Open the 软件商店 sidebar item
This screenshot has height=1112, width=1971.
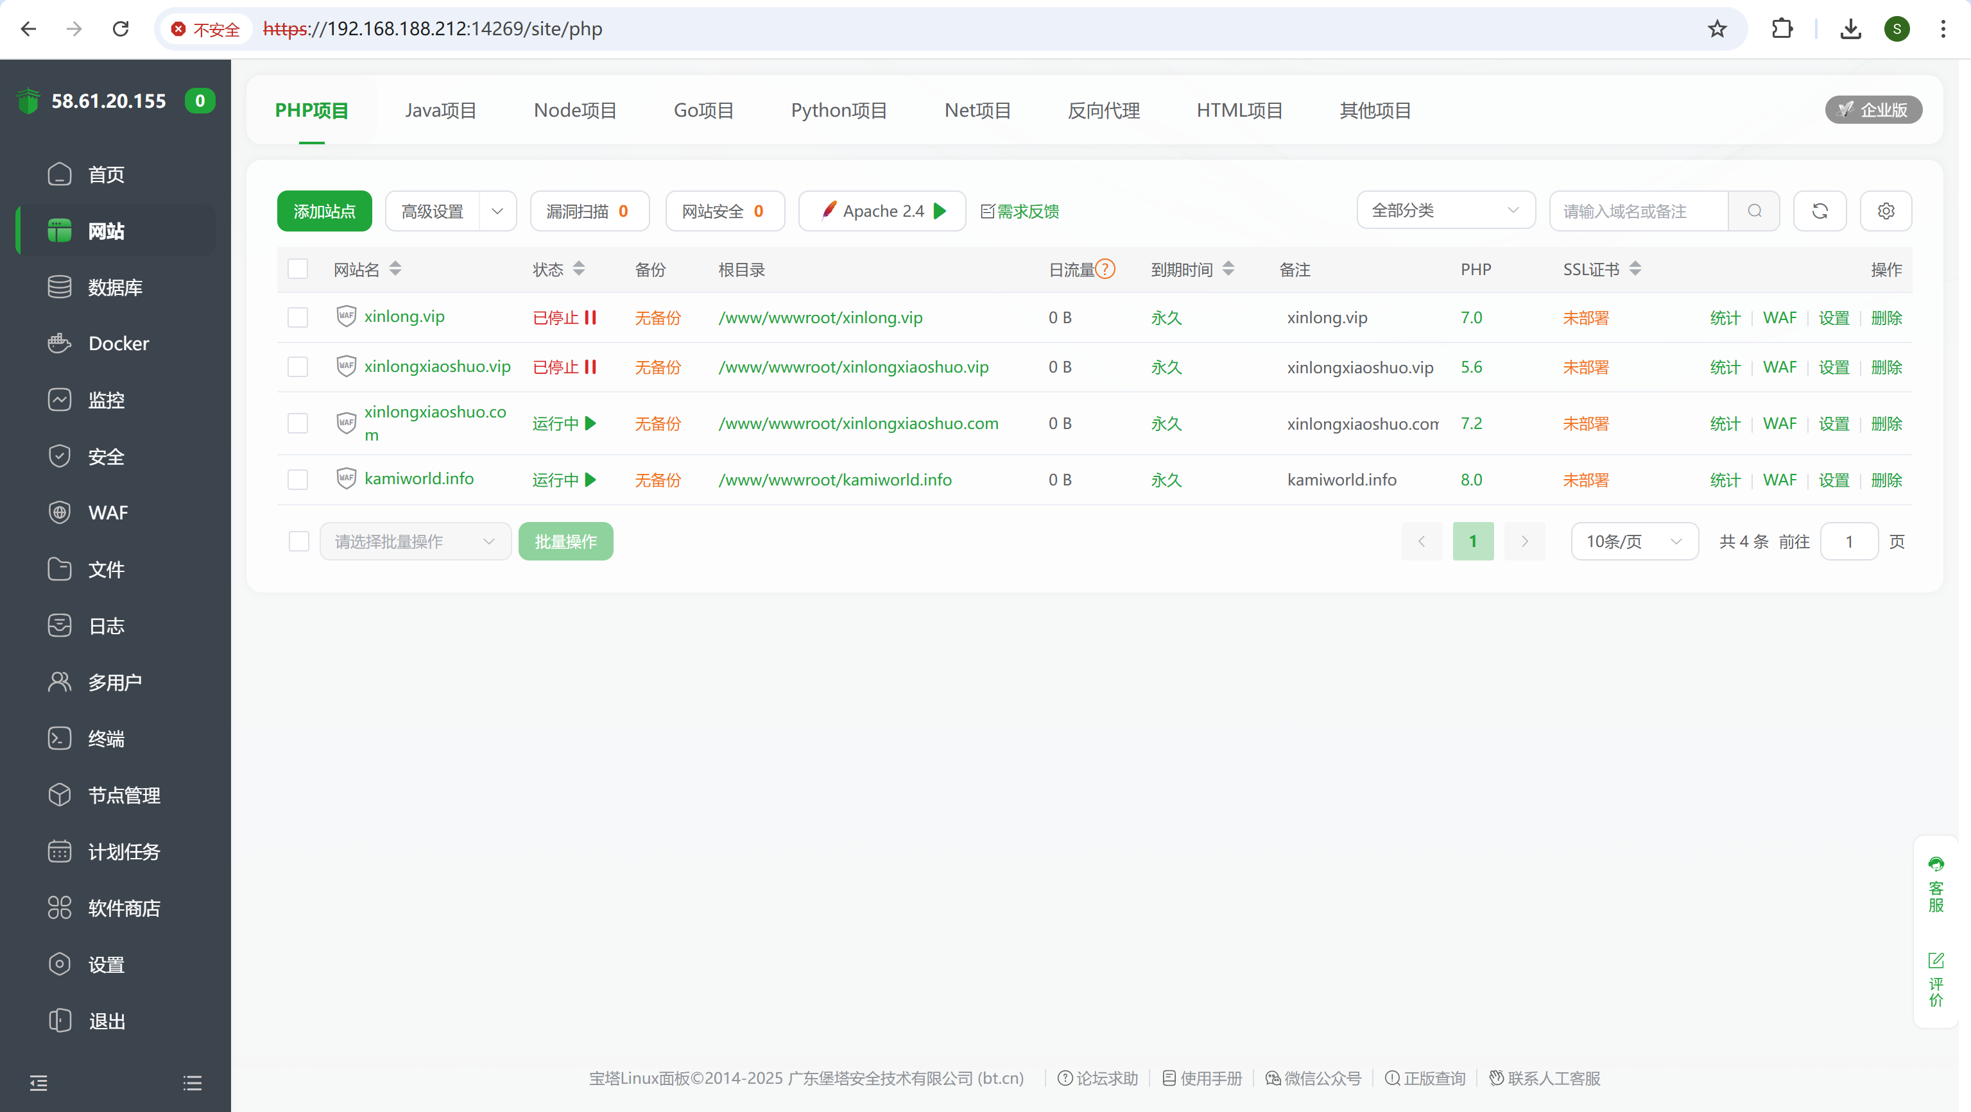pos(123,908)
